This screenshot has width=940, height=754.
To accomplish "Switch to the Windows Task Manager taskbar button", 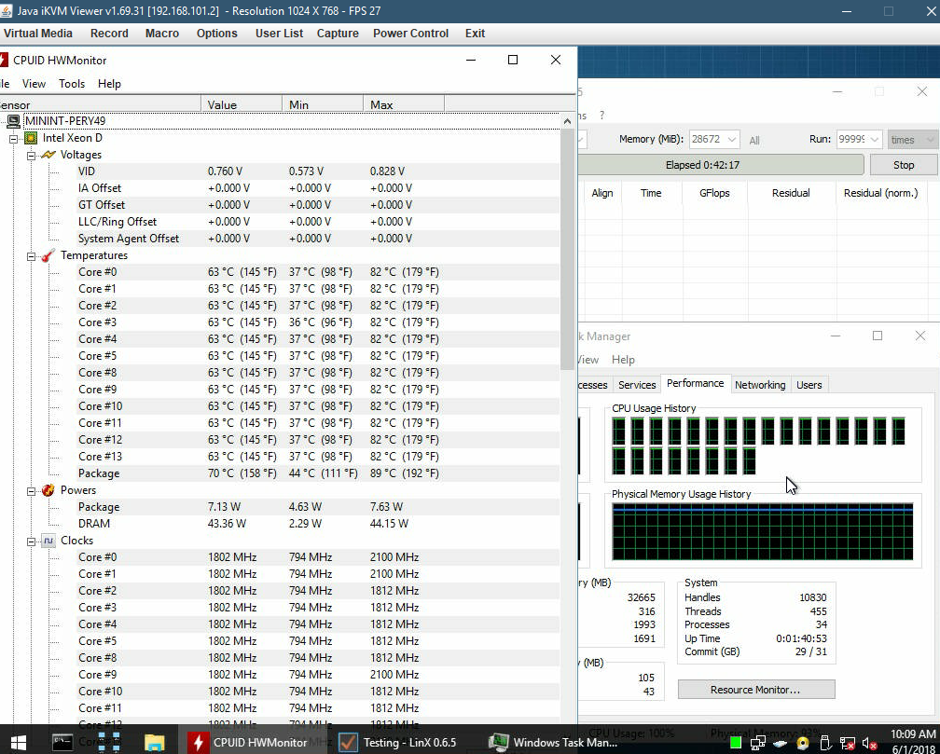I will (553, 742).
